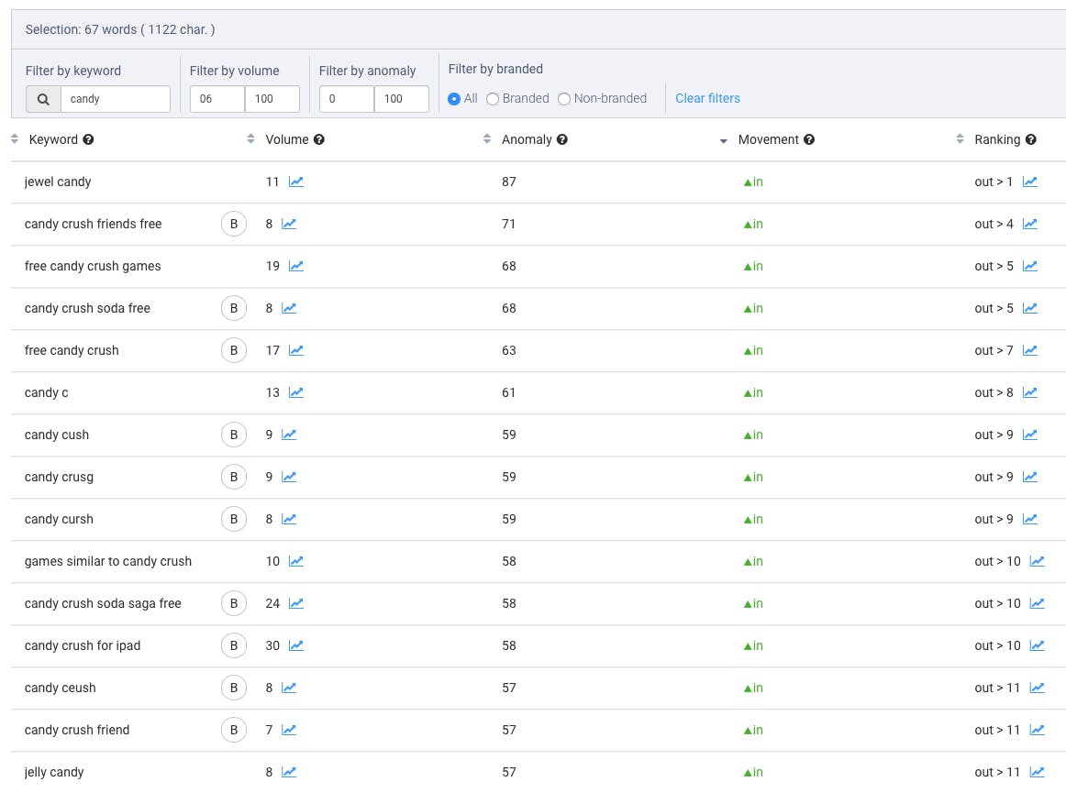Viewport: 1066px width, 793px height.
Task: Select the All branded filter radio
Action: 454,99
